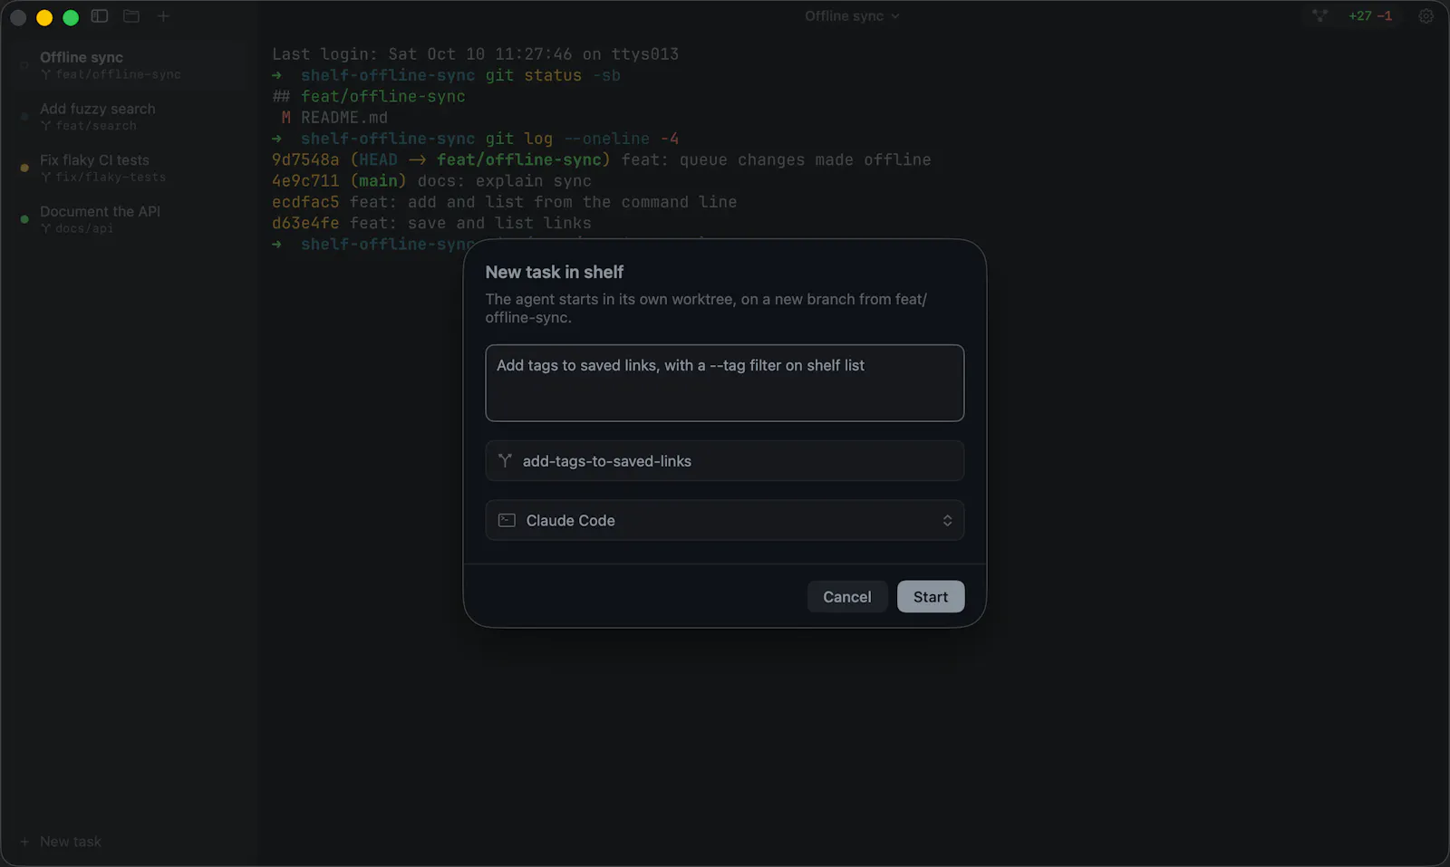Open the Claude Code agent dropdown
The width and height of the screenshot is (1450, 867).
pyautogui.click(x=724, y=521)
